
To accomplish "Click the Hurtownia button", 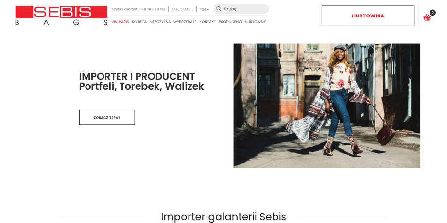I will point(368,16).
